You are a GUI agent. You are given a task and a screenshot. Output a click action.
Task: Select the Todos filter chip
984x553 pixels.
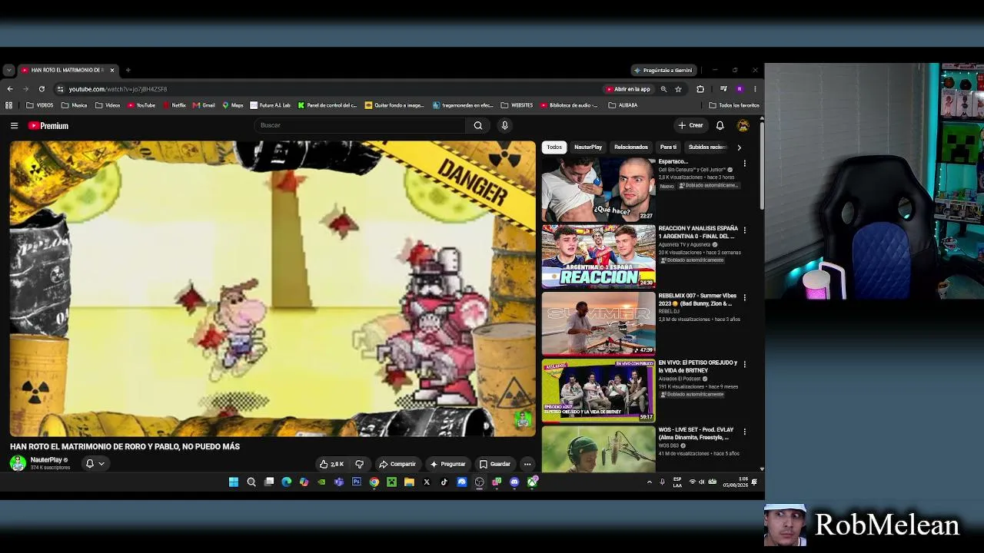pyautogui.click(x=554, y=147)
